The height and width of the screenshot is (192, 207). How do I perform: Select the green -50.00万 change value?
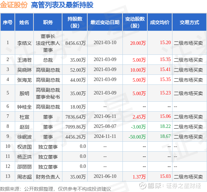coord(137,137)
